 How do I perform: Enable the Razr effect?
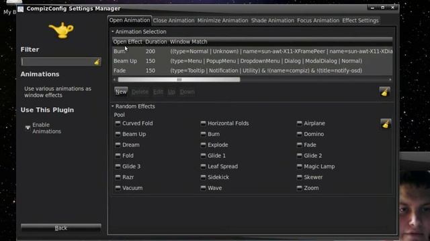tap(118, 177)
